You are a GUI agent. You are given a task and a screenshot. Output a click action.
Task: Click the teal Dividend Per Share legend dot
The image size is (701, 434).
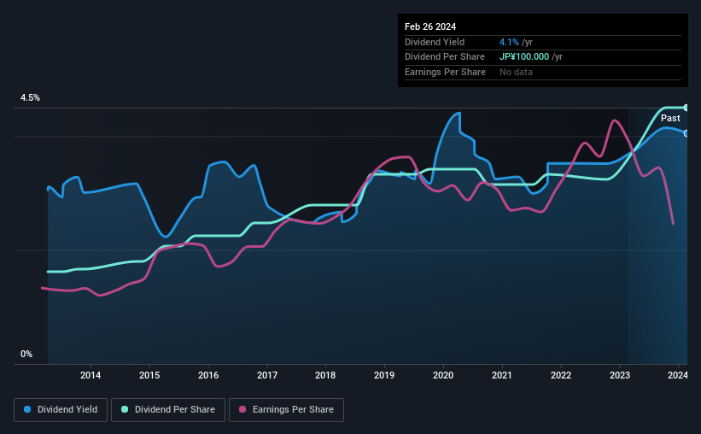(125, 409)
